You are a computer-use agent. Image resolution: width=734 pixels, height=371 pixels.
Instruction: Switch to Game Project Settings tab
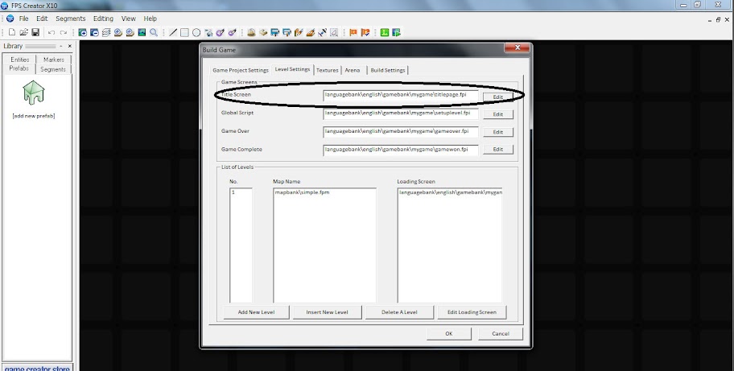(x=240, y=70)
